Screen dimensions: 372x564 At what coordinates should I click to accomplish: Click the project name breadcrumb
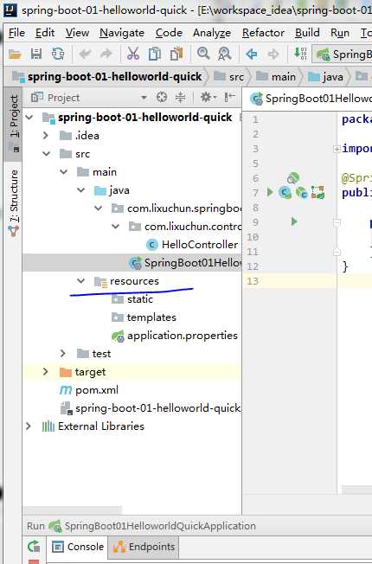click(x=107, y=77)
